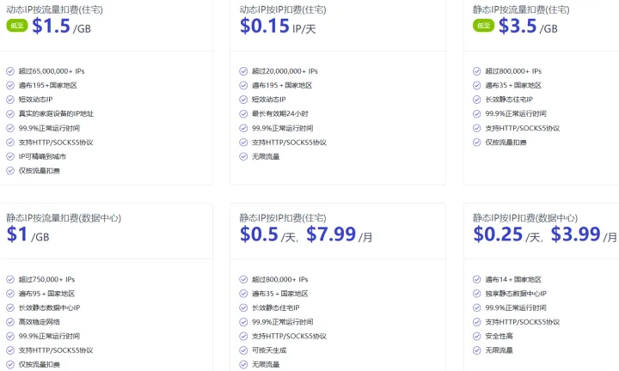The width and height of the screenshot is (619, 371).
Task: Select the 静态IP按IP扣费(数据中心) plan heading
Action: pyautogui.click(x=525, y=217)
